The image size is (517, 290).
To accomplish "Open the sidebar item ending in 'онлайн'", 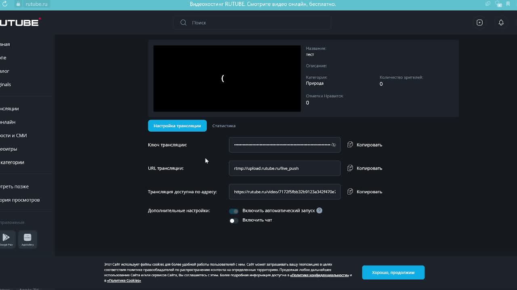I will click(8, 122).
